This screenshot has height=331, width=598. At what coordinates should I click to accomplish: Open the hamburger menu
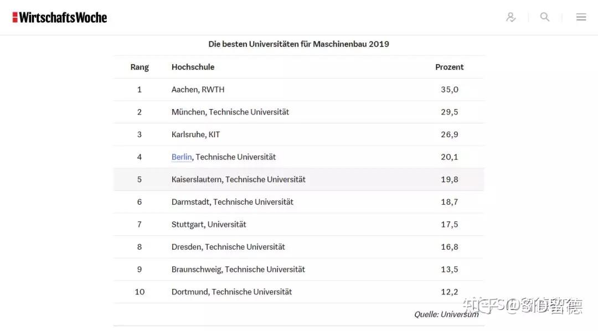[581, 17]
